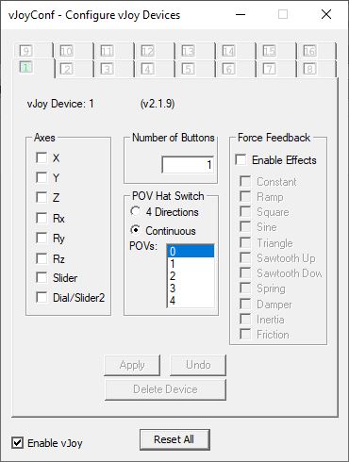Click the Reset All button

click(174, 439)
